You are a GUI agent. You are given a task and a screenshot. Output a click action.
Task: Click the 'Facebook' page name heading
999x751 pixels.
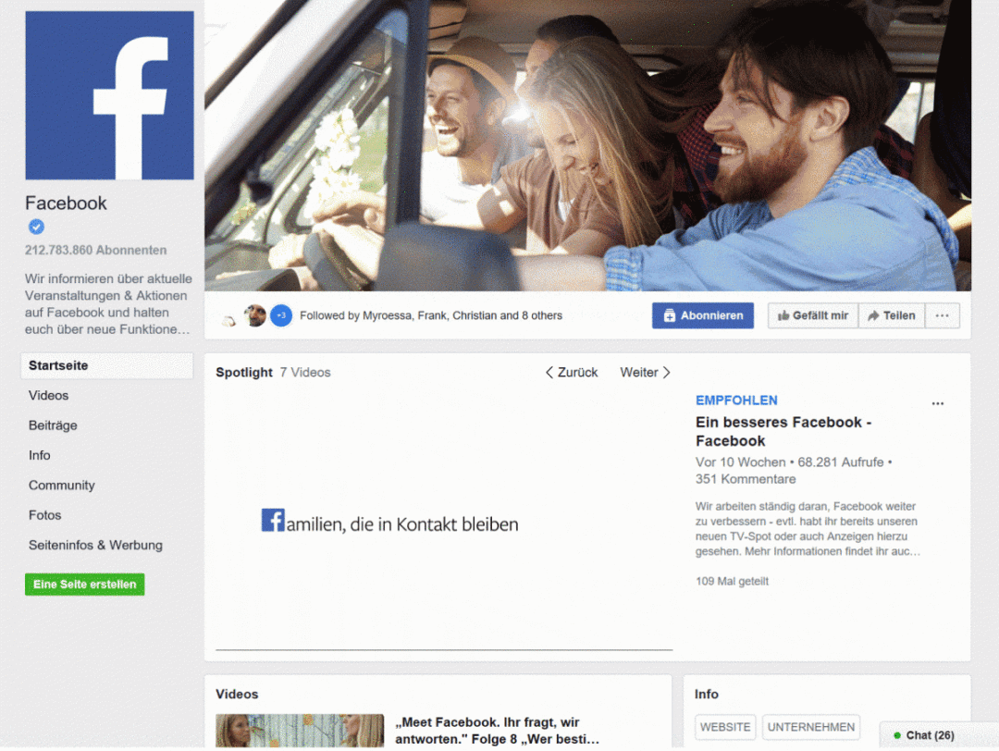click(66, 203)
